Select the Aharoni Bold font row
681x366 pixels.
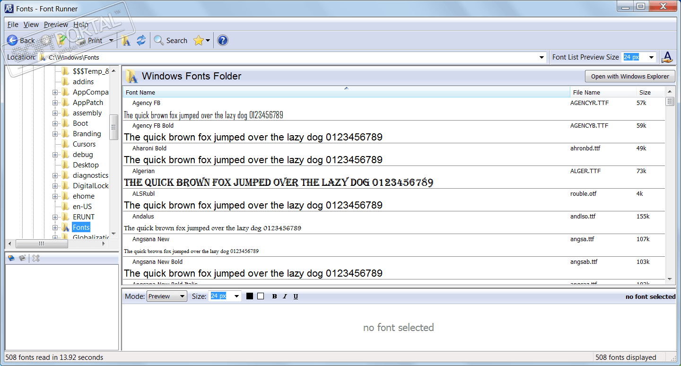[393, 154]
